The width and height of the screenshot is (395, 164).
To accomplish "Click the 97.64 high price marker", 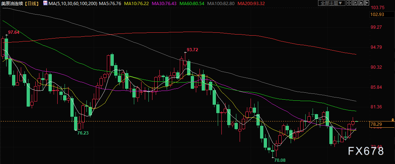I will pos(14,32).
